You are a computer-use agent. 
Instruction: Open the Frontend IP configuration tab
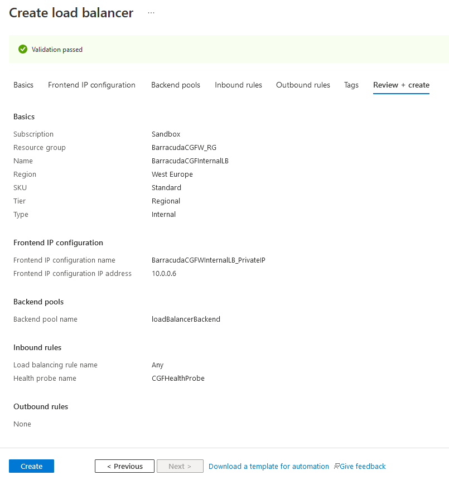pos(91,85)
